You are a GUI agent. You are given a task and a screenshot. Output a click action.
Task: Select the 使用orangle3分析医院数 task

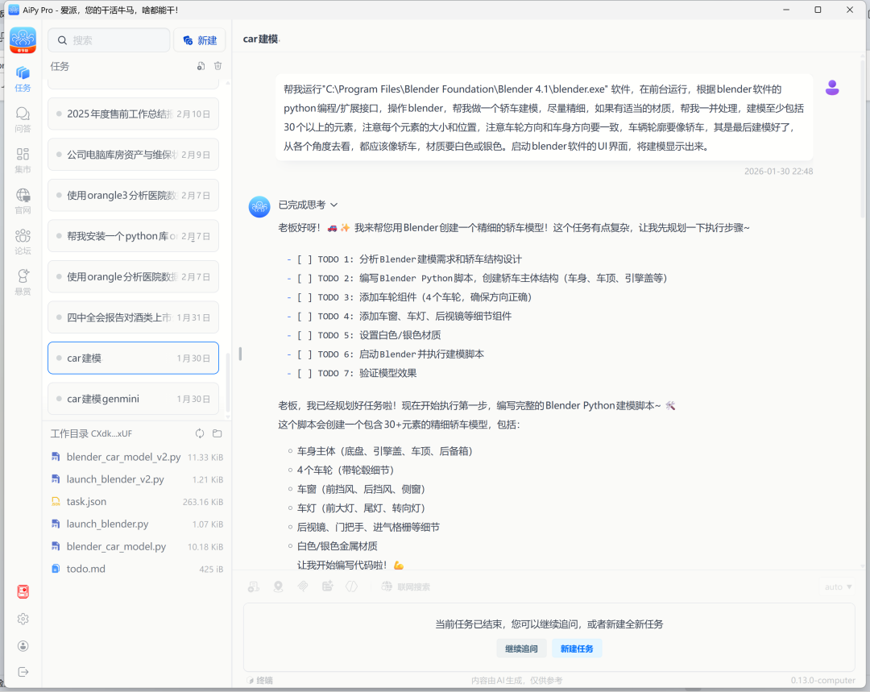133,195
